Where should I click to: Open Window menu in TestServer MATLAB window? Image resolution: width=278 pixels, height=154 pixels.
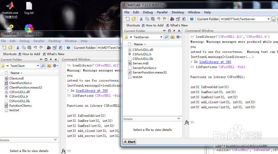coord(194,12)
